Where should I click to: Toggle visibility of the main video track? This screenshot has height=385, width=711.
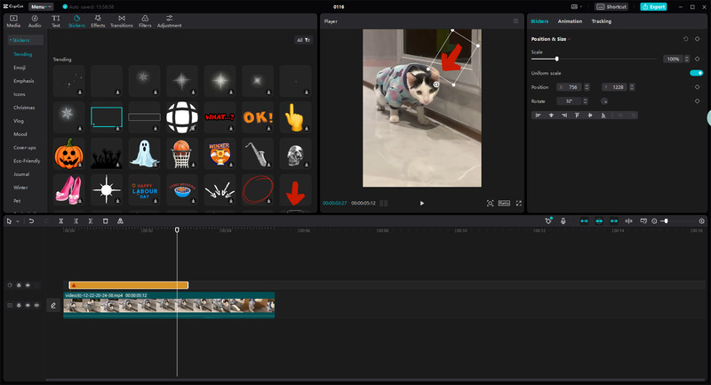click(x=28, y=305)
